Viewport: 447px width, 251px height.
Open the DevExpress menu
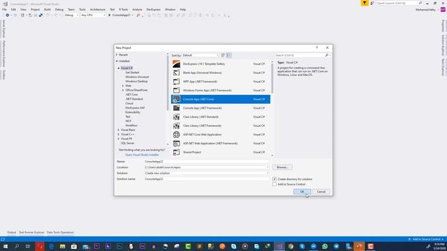point(154,9)
